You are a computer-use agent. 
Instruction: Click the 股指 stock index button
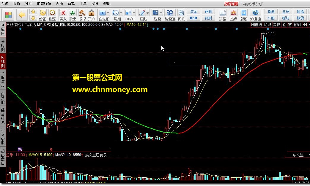pyautogui.click(x=300, y=12)
